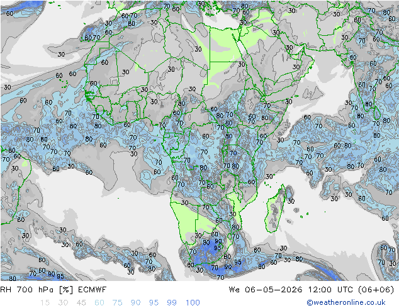Select the 99 value in color legend
This screenshot has height=308, width=399.
[x=172, y=302]
